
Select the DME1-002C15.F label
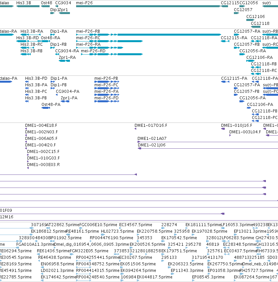coord(43,151)
